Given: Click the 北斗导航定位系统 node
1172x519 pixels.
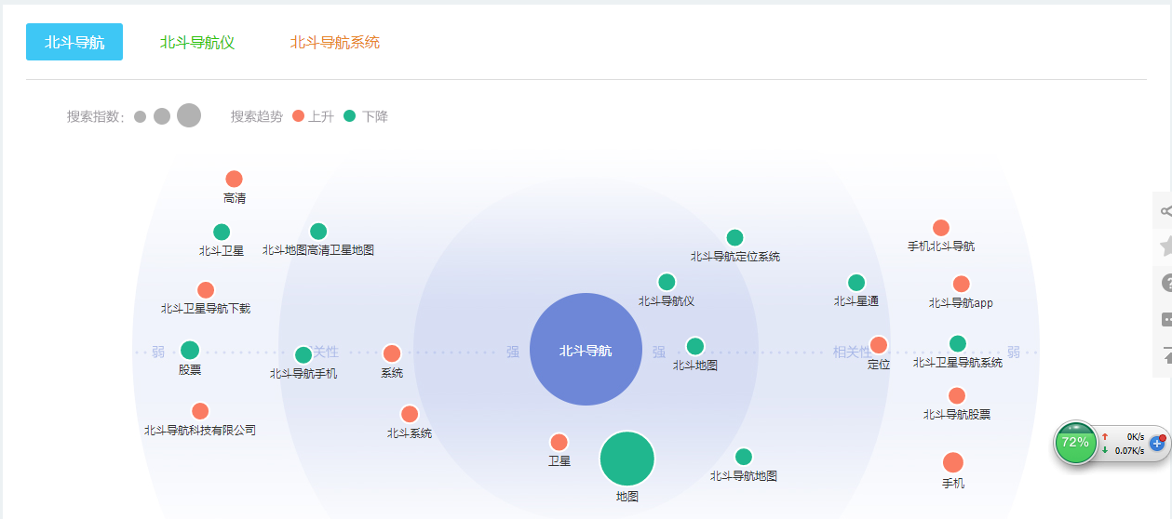Looking at the screenshot, I should pos(735,237).
